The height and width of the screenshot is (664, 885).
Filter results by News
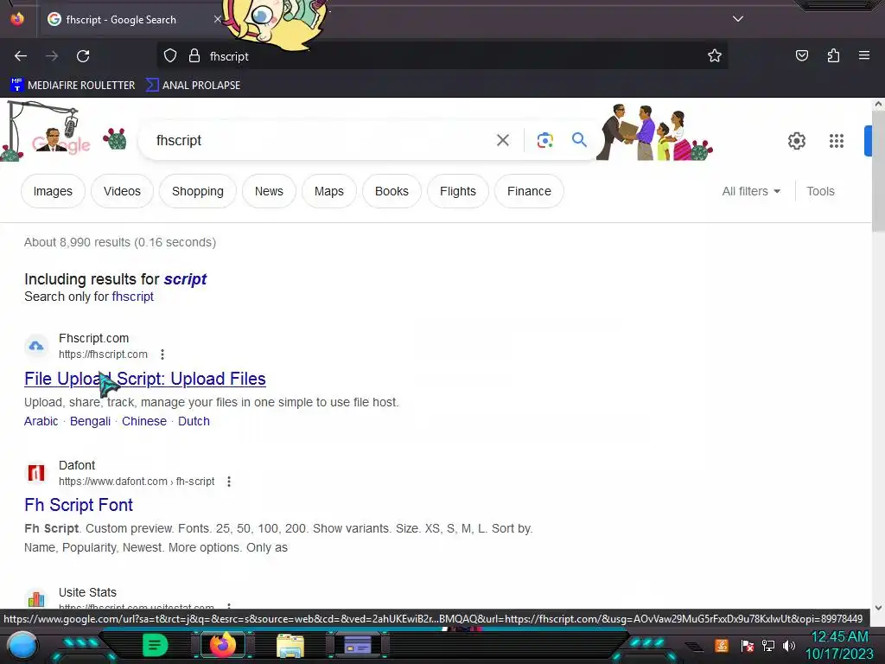point(269,191)
